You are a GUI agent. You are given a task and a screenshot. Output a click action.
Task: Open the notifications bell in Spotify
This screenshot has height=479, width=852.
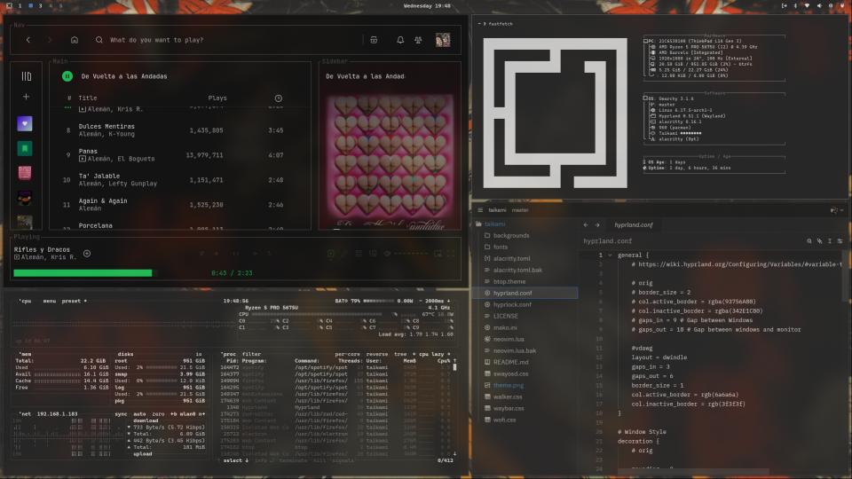(400, 40)
